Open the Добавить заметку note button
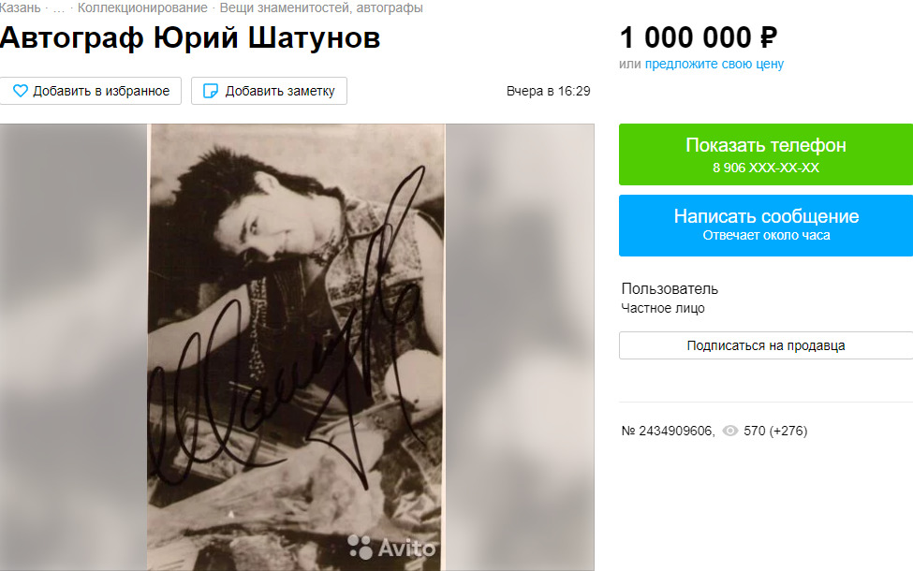913x571 pixels. point(269,91)
